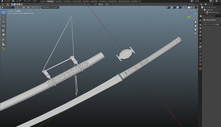Open the ヘルプ (Help) menu
This screenshot has height=127, width=221.
34,1
